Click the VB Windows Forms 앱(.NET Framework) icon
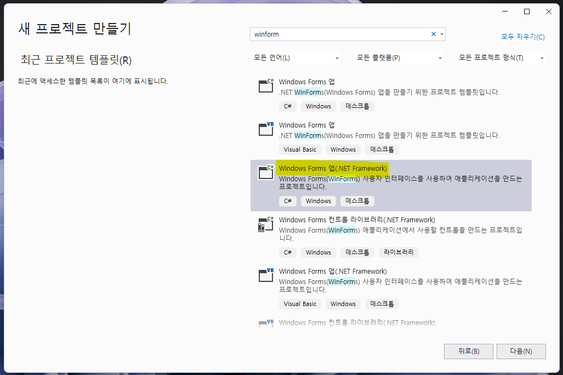 click(x=266, y=275)
